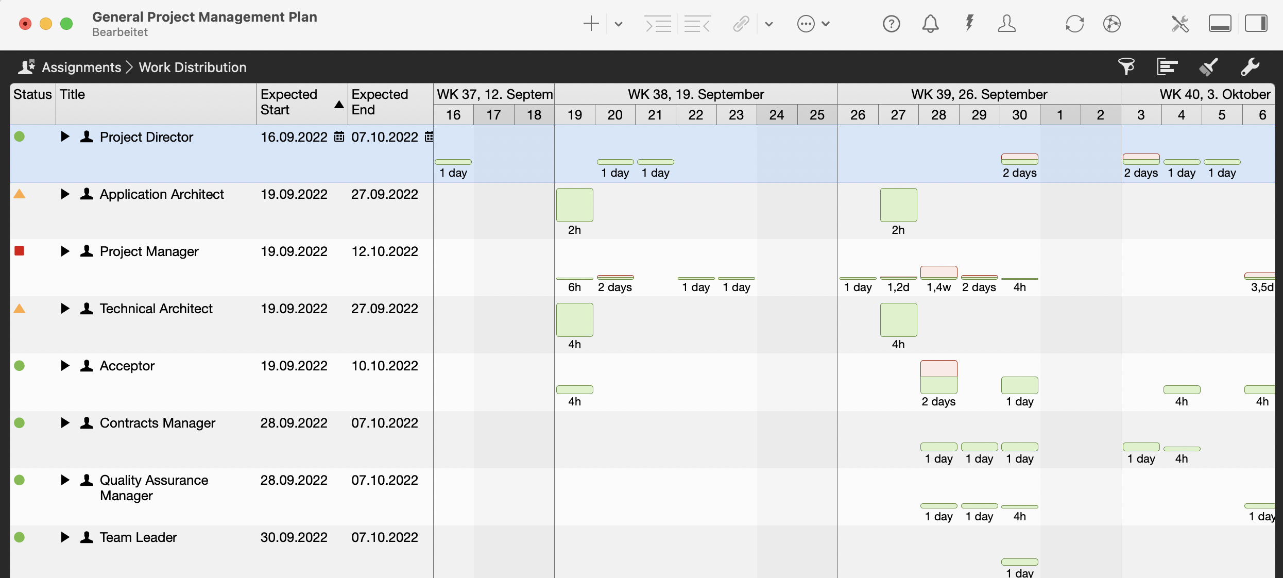The width and height of the screenshot is (1283, 578).
Task: Click the outdent task icon
Action: (x=697, y=24)
